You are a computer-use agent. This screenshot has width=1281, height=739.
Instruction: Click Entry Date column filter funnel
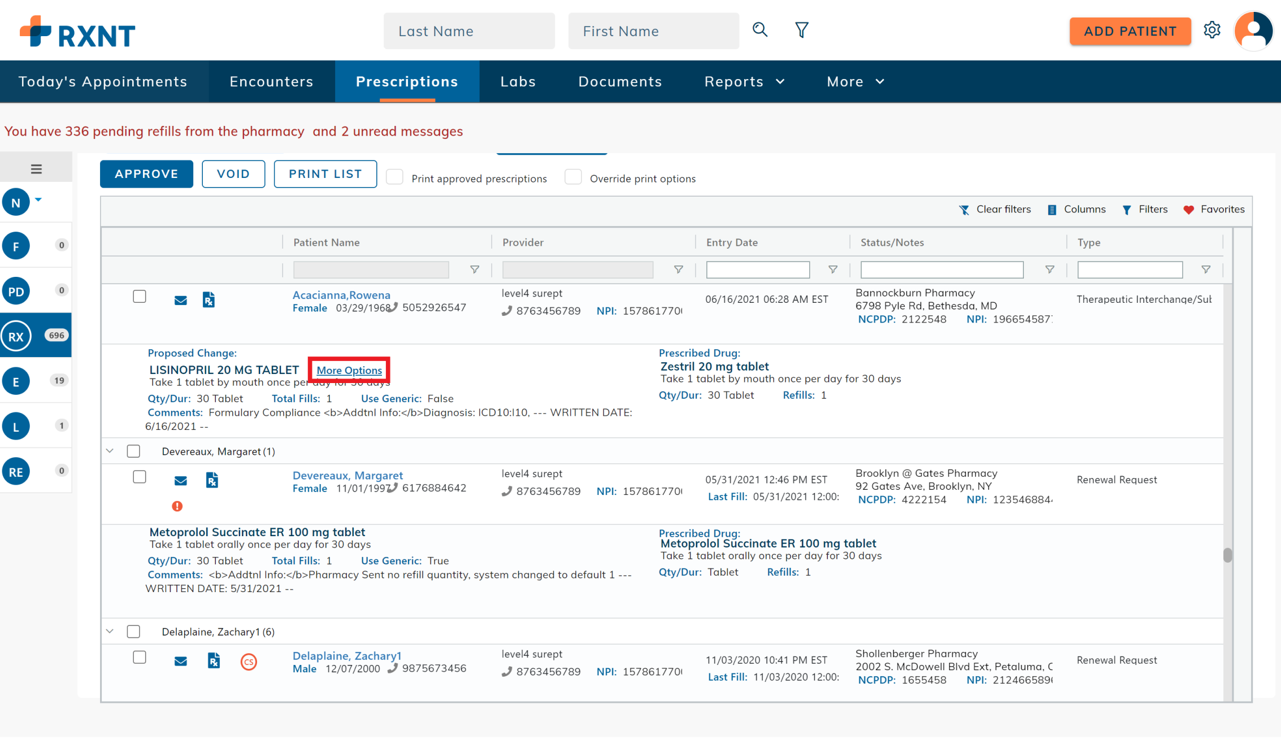click(x=832, y=269)
